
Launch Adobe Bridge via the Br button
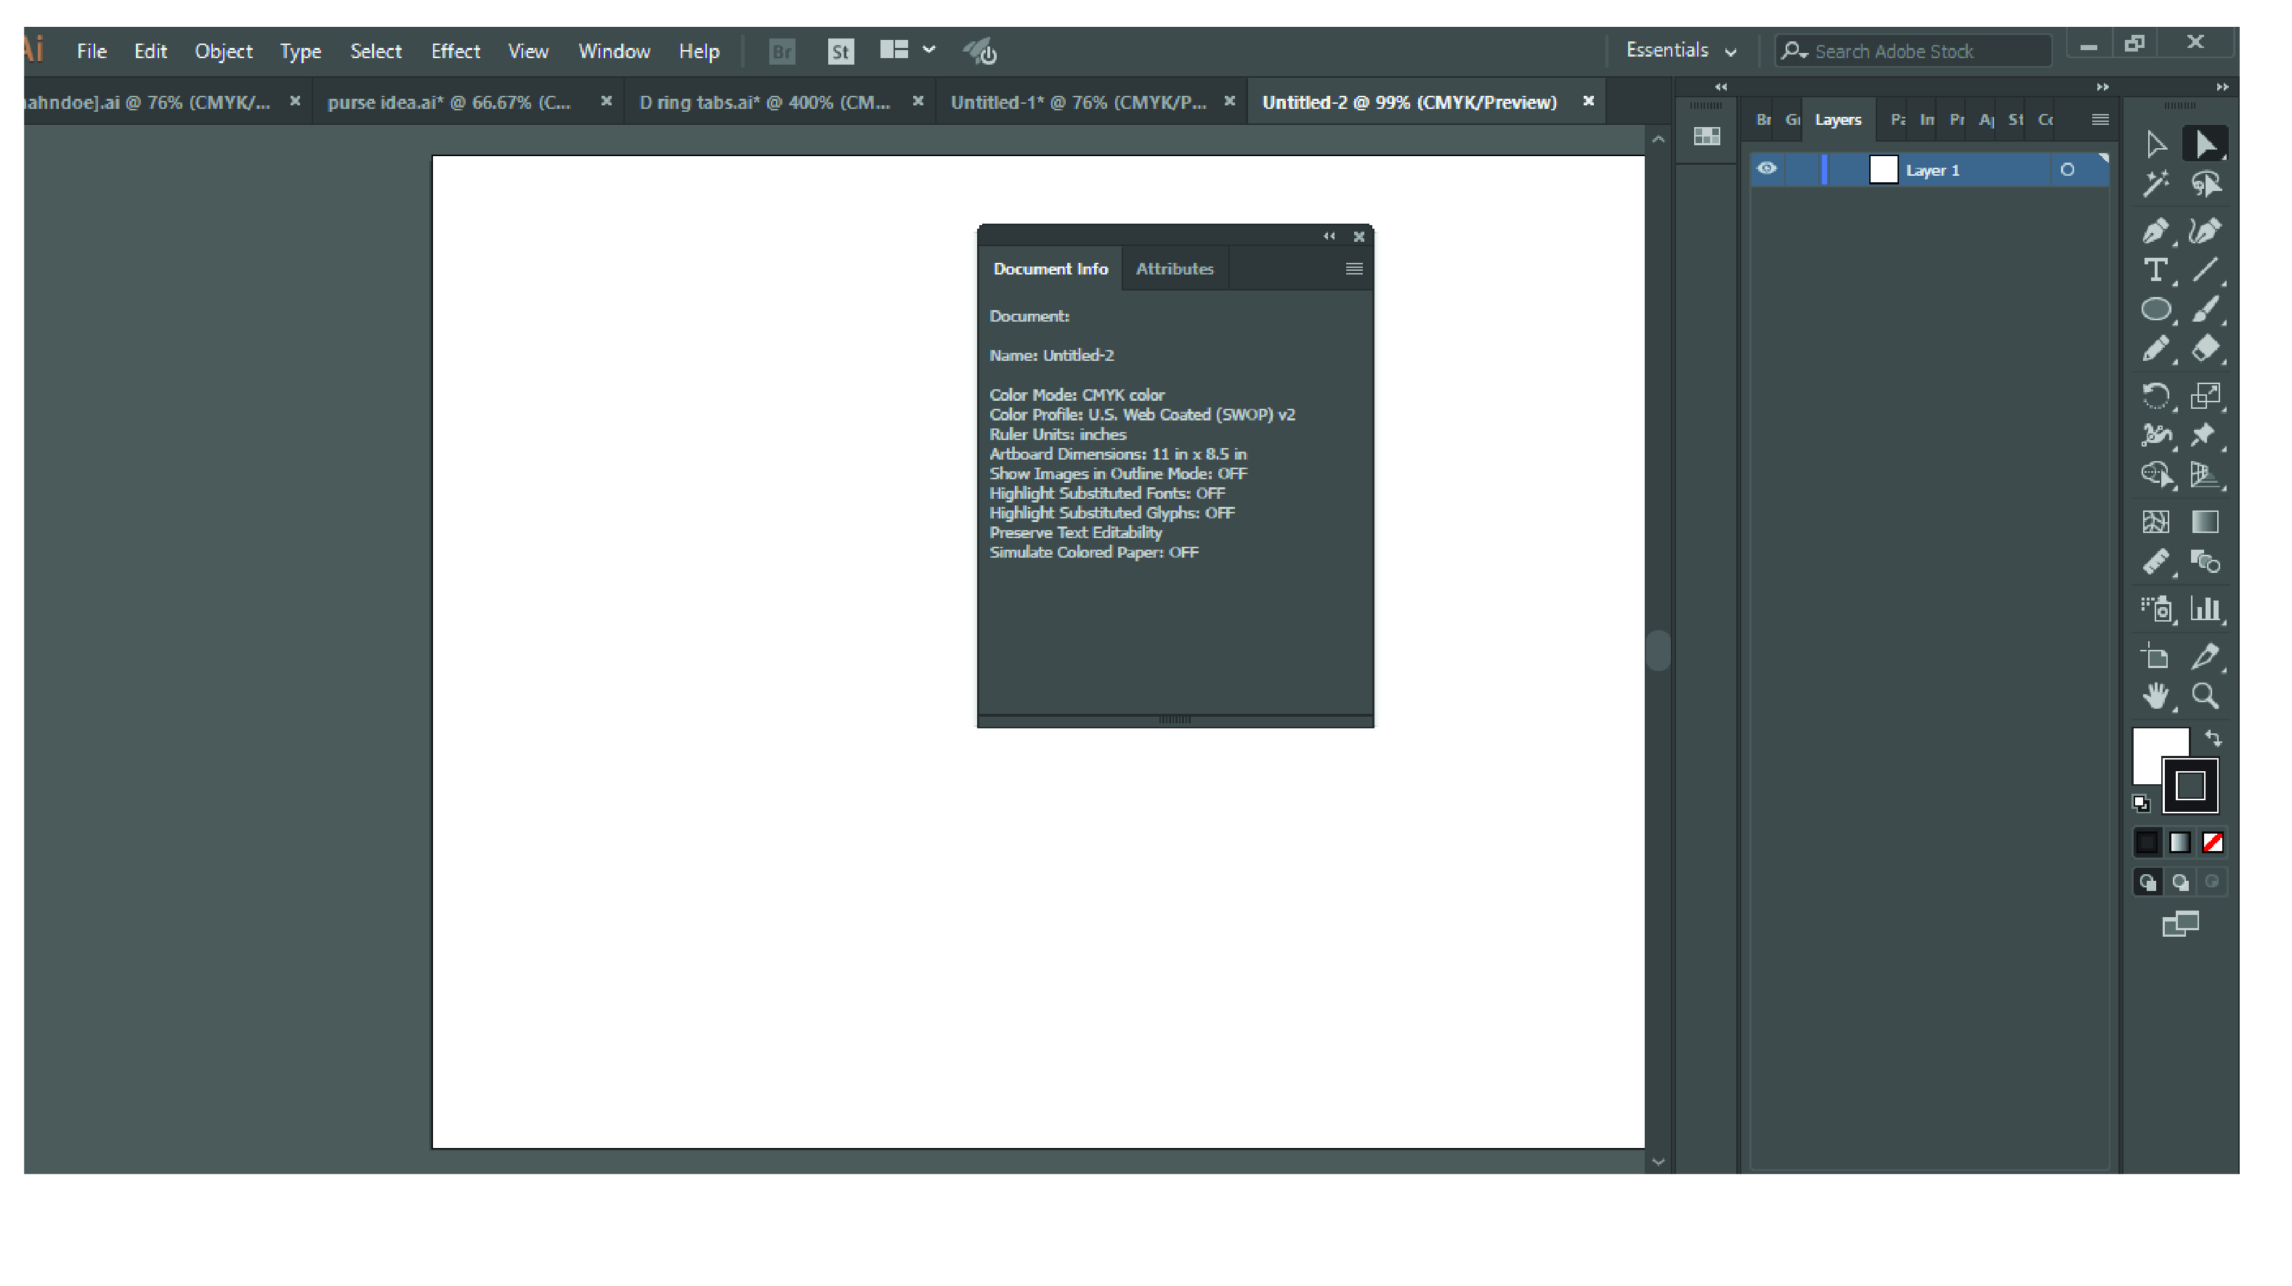[781, 51]
